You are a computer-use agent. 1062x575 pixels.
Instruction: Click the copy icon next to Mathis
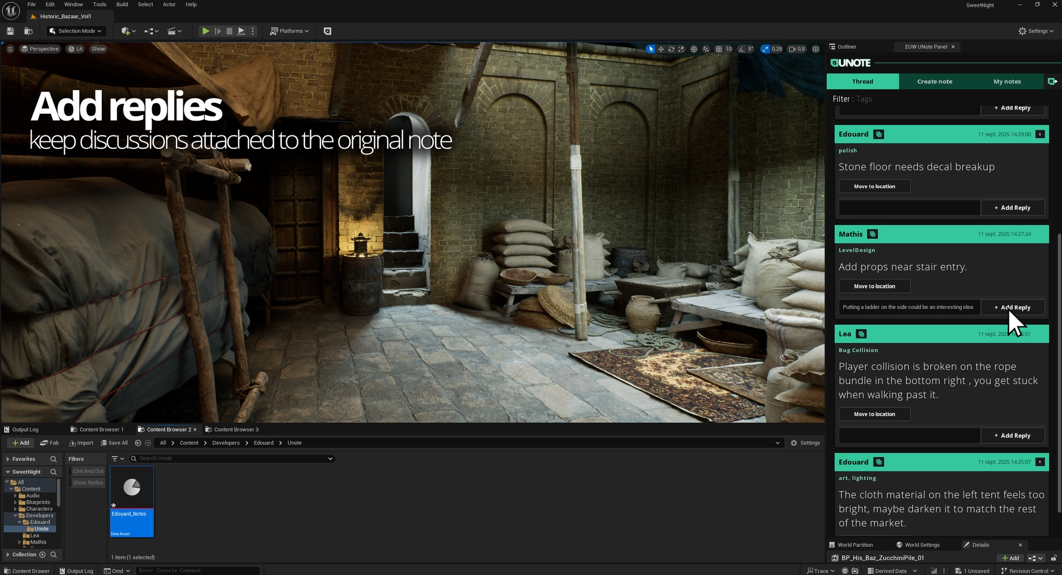pos(872,234)
